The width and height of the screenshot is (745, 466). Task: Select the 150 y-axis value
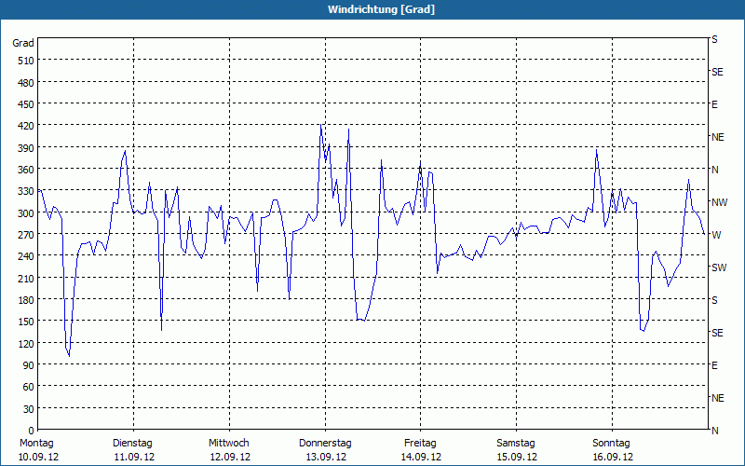pyautogui.click(x=26, y=322)
